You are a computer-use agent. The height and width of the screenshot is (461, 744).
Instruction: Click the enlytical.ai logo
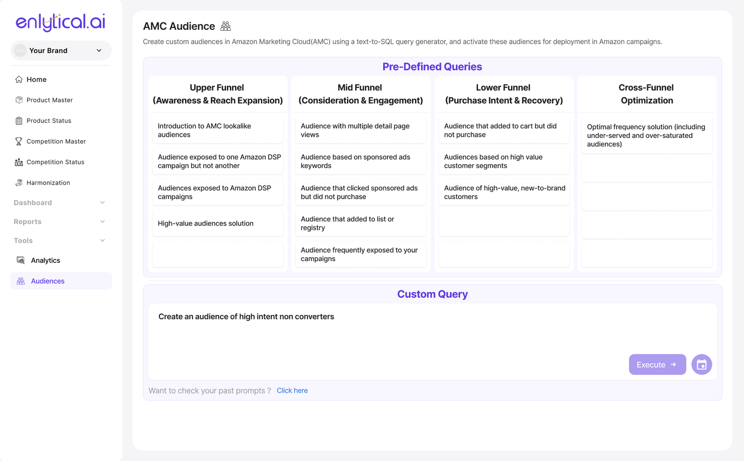(x=60, y=22)
